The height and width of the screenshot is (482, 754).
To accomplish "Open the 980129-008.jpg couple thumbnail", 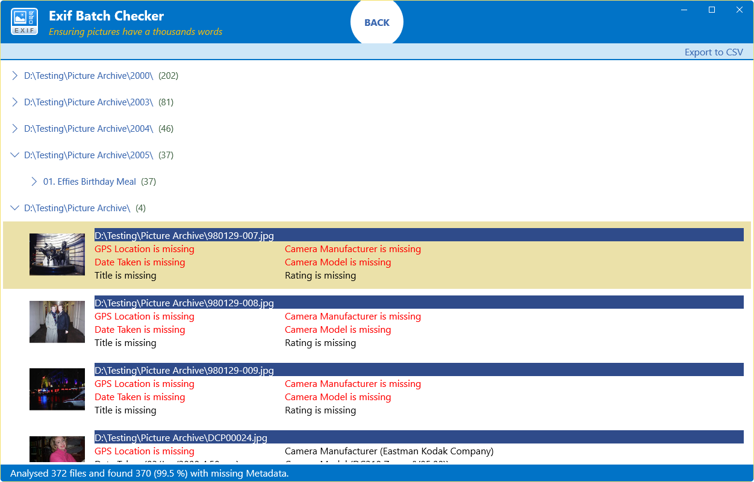I will 57,322.
